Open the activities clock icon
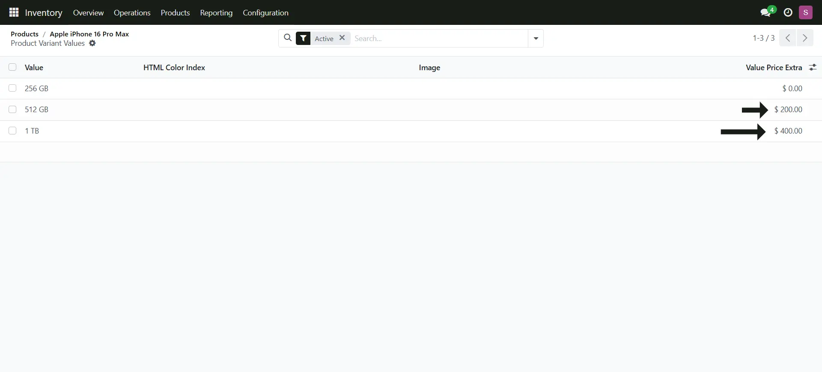The width and height of the screenshot is (822, 372). pos(788,12)
